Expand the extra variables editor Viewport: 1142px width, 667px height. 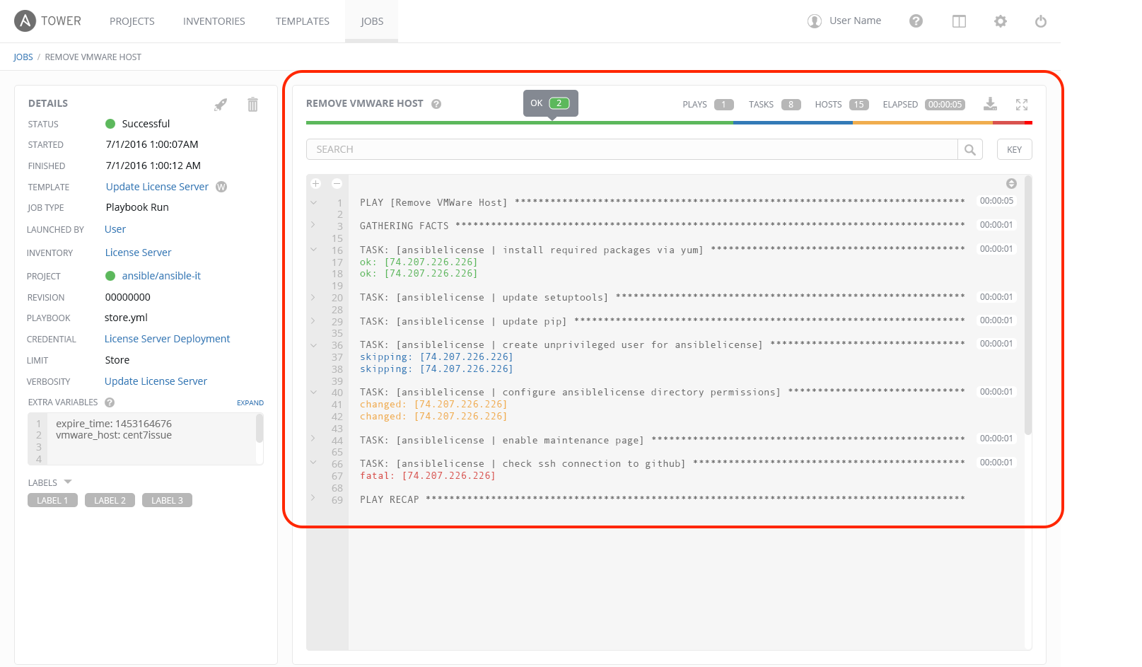click(250, 403)
